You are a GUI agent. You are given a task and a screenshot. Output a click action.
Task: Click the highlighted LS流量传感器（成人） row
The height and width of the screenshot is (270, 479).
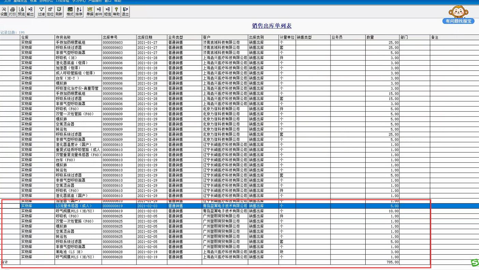pos(239,206)
